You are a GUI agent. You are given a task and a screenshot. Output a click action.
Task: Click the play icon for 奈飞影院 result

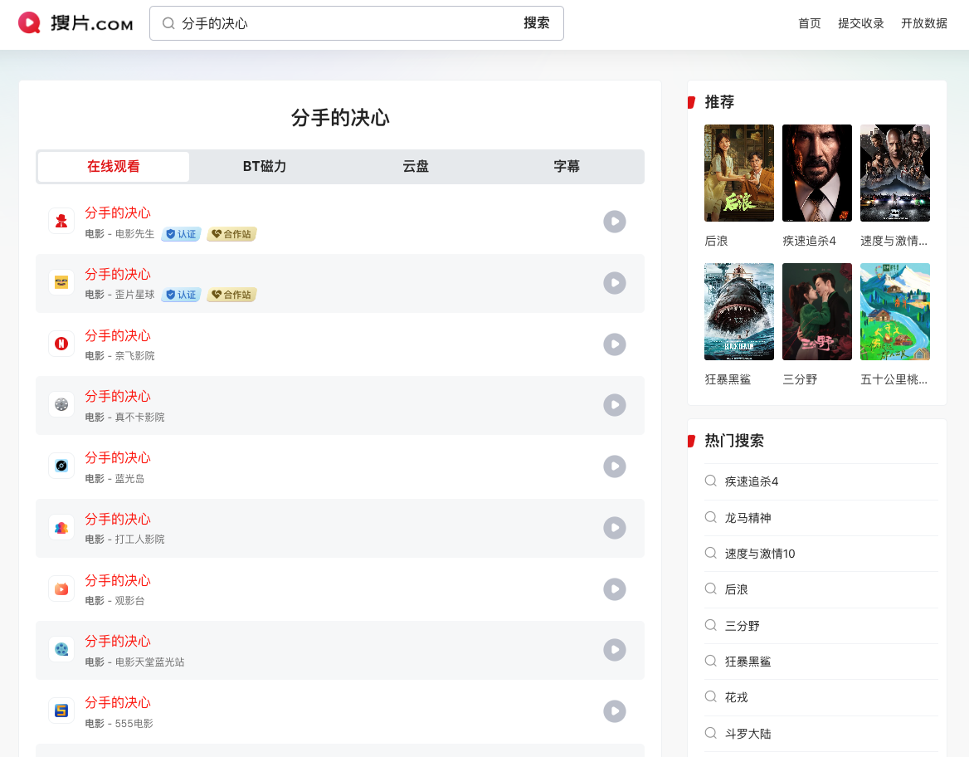(x=614, y=344)
